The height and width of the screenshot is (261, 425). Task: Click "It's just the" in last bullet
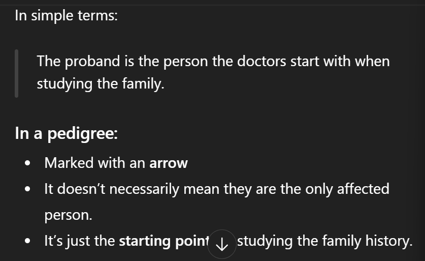[79, 241]
